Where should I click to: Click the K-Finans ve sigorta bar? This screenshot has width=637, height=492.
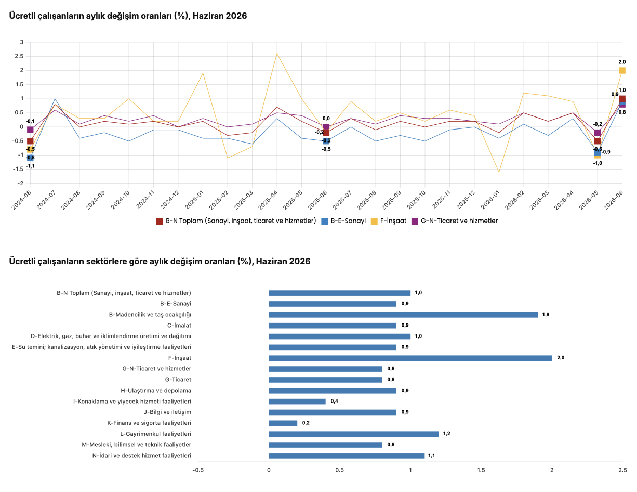(x=283, y=423)
